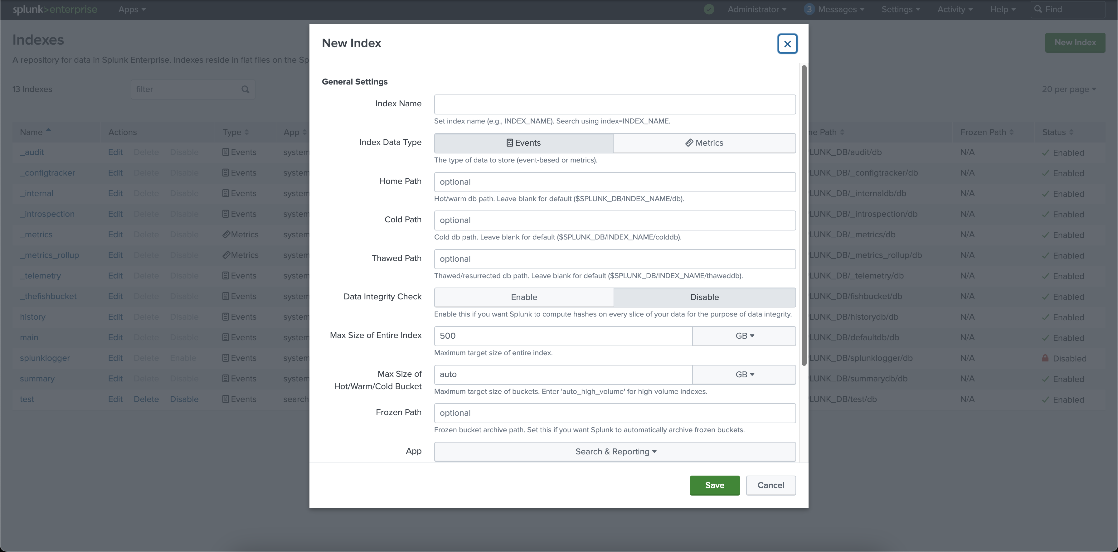Select Events as index data type
1118x552 pixels.
click(x=523, y=143)
